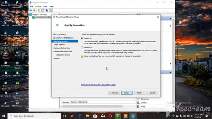This screenshot has width=212, height=119.
Task: Click the Actions pane scroll up arrow
Action: point(173,18)
